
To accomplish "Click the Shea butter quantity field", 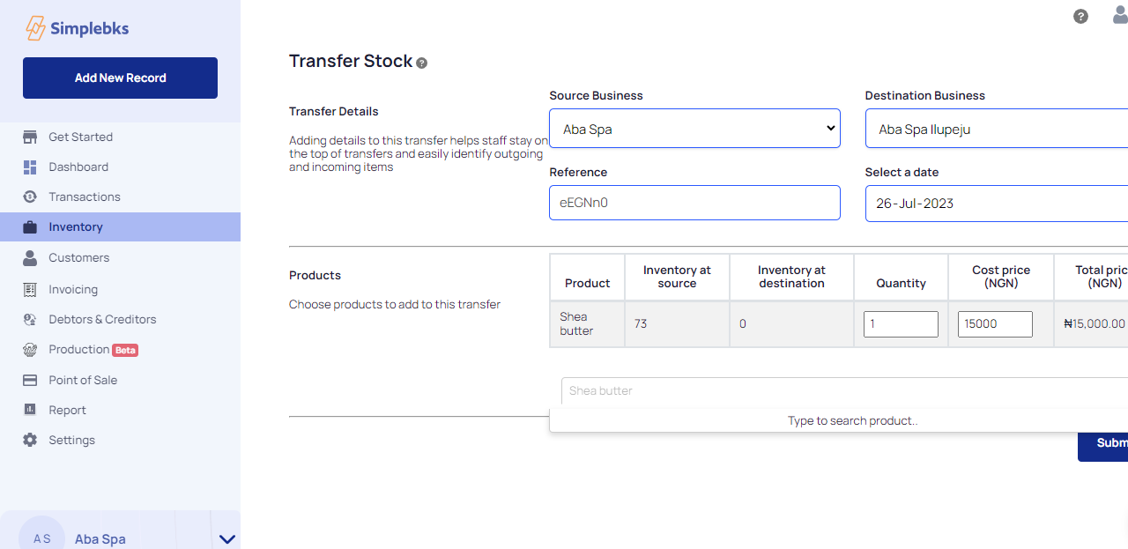I will (901, 323).
